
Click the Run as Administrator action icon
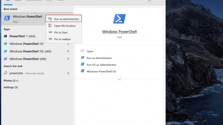pyautogui.click(x=83, y=58)
